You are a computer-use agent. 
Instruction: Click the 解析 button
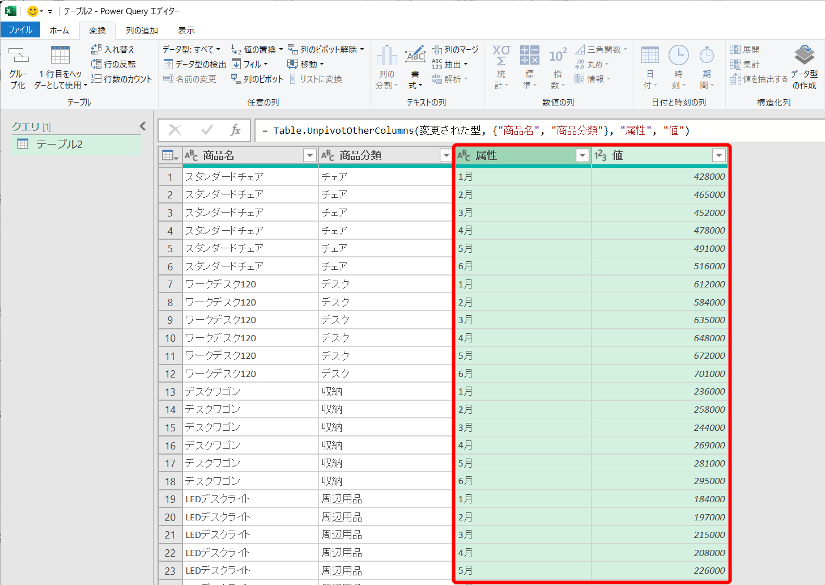(450, 79)
